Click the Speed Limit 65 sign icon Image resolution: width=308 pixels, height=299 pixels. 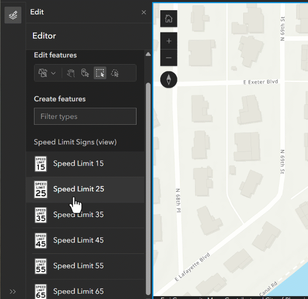(41, 292)
